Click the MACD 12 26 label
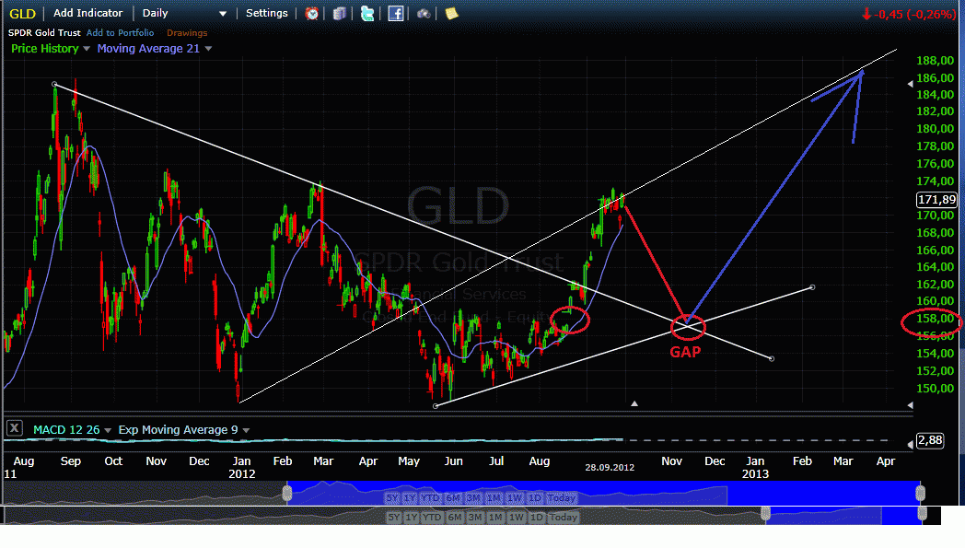 (66, 430)
